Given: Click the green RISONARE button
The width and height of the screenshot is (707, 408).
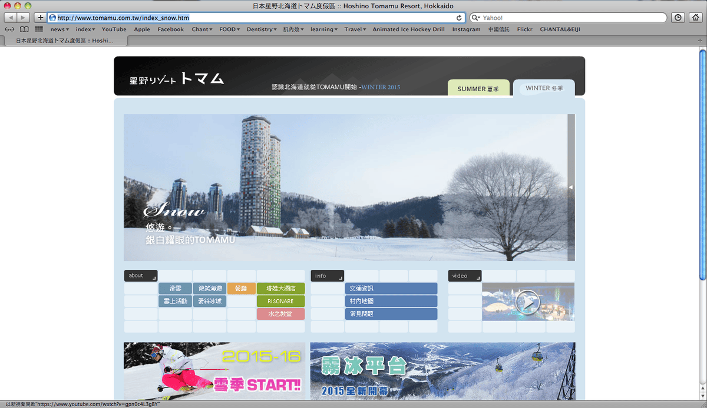Looking at the screenshot, I should click(x=280, y=301).
